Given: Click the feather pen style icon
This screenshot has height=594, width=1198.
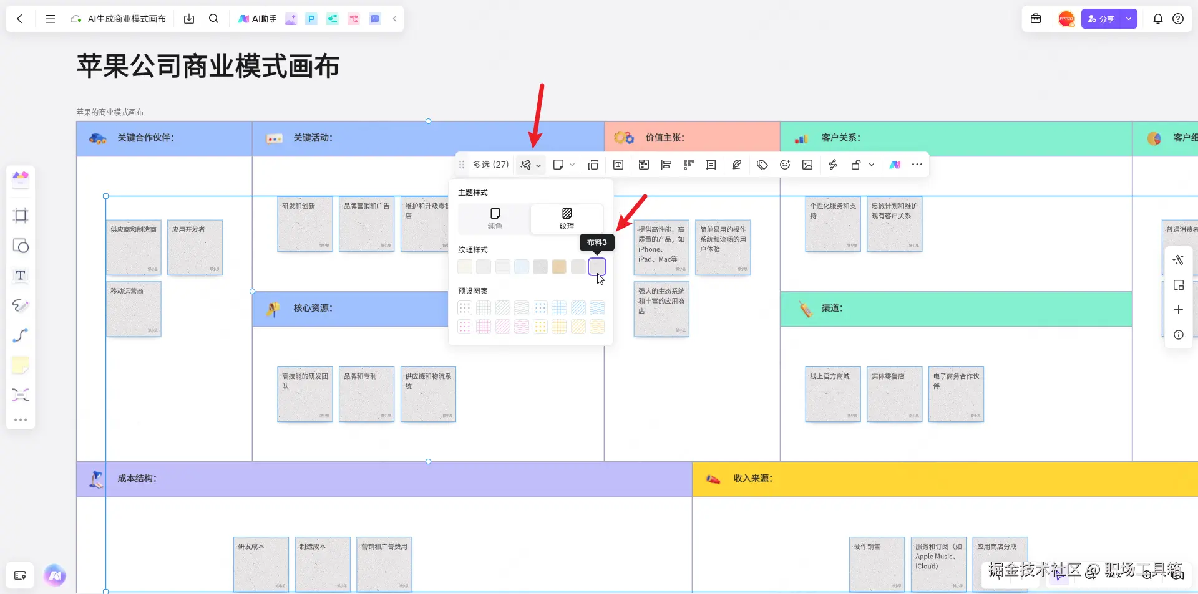Looking at the screenshot, I should (x=737, y=165).
